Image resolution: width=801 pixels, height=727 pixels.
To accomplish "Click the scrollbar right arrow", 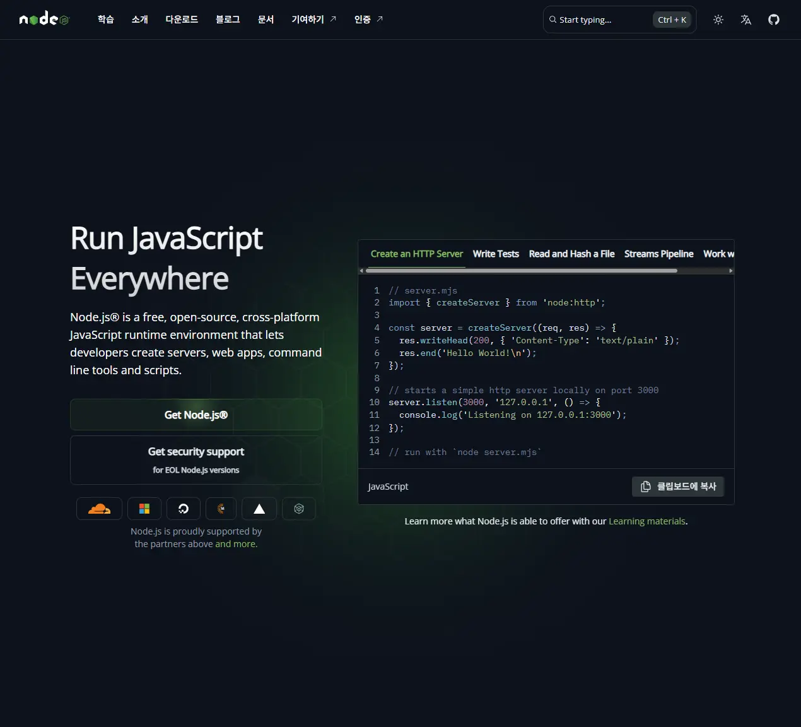I will (x=730, y=271).
